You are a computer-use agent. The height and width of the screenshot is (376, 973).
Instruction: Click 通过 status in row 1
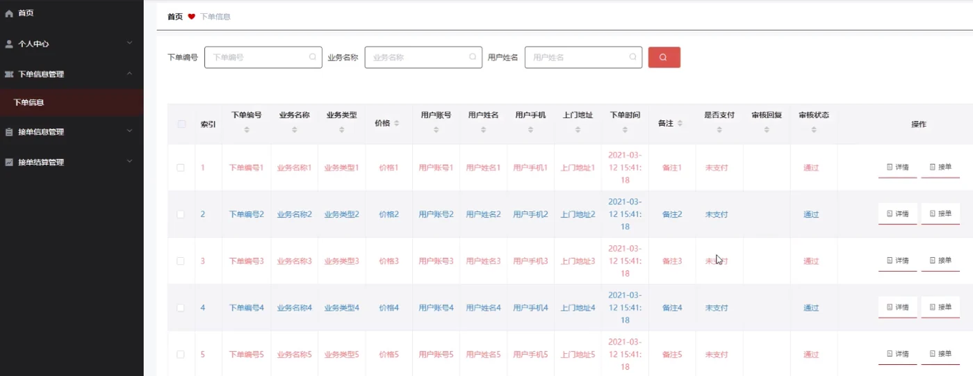click(811, 168)
